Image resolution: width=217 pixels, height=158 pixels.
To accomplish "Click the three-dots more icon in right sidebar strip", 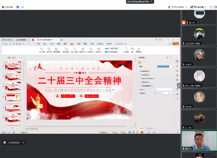I will (x=177, y=99).
